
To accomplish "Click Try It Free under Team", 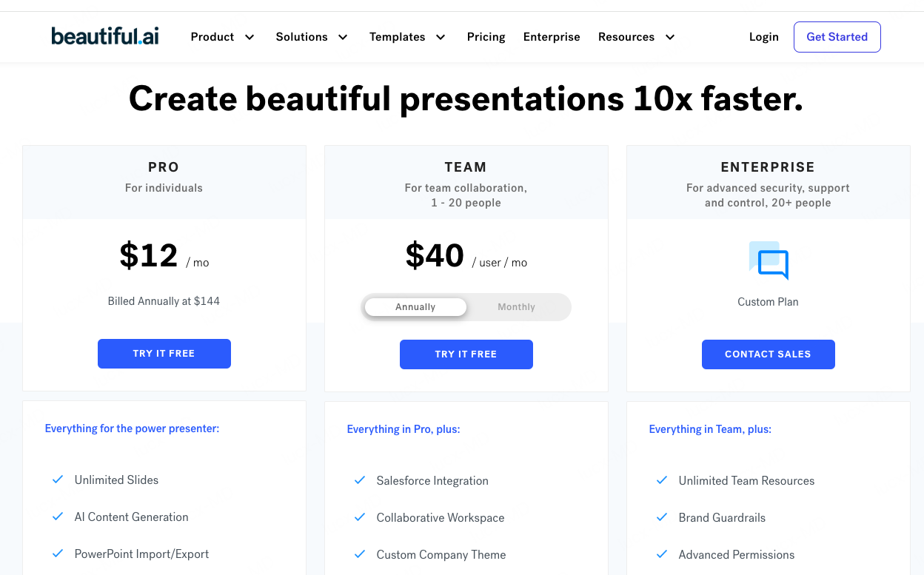I will point(466,354).
